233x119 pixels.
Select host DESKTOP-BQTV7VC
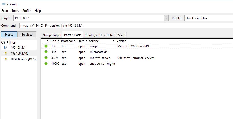24,59
